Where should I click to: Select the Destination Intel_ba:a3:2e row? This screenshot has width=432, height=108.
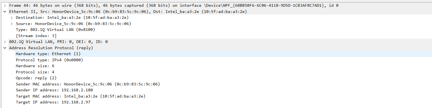point(72,18)
